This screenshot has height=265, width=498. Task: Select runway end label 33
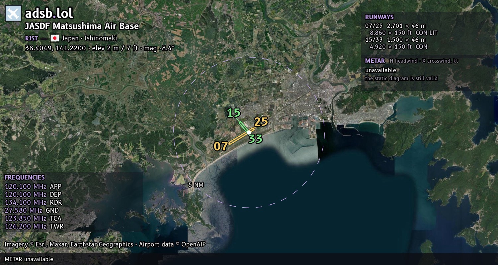coord(256,139)
